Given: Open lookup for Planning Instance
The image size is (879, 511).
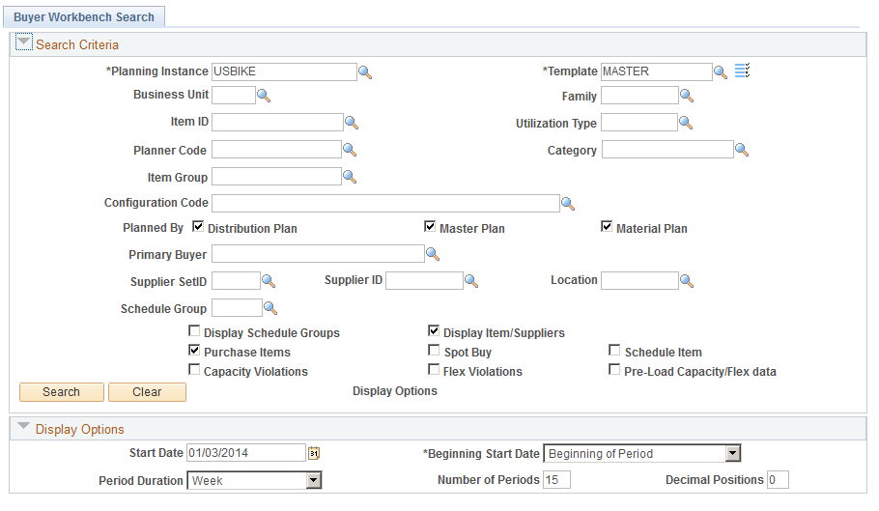Looking at the screenshot, I should pos(365,72).
